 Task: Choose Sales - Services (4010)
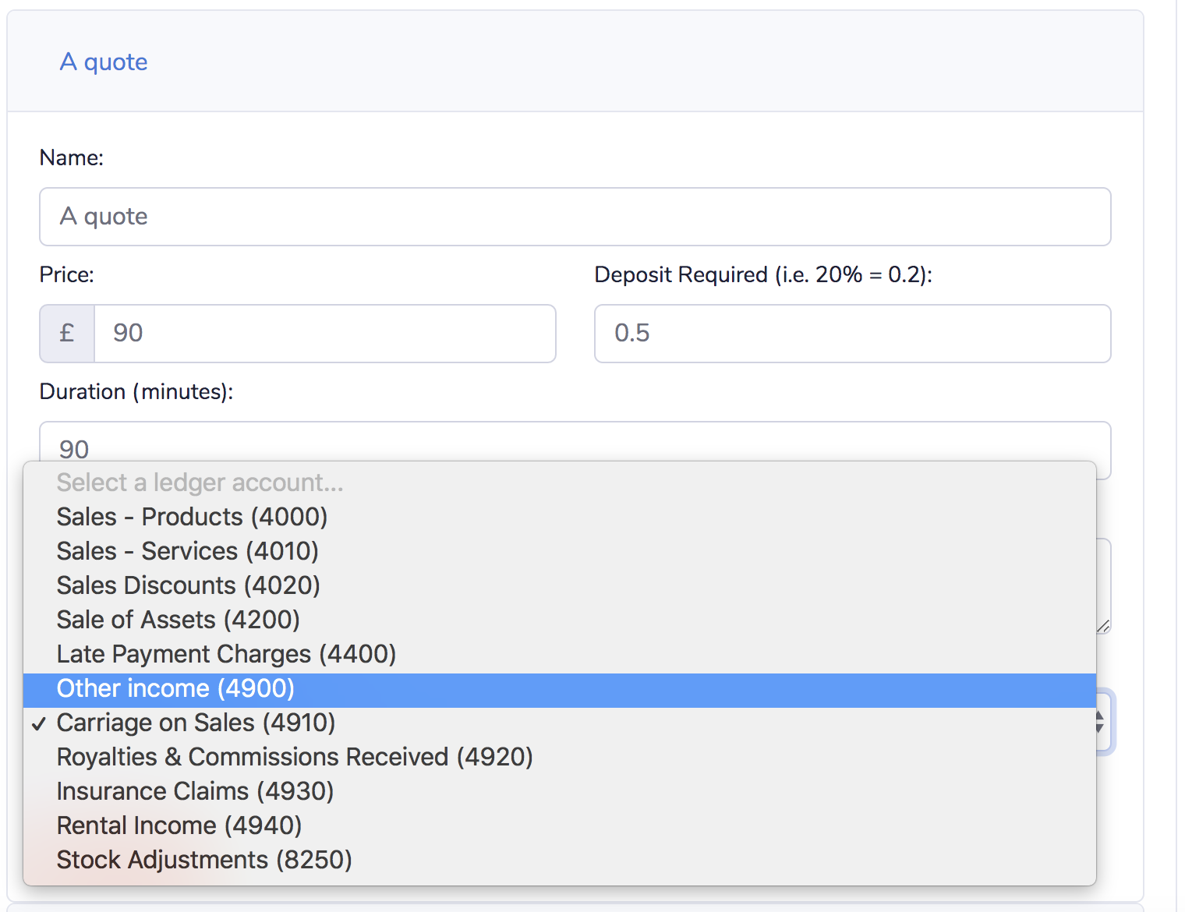click(560, 551)
